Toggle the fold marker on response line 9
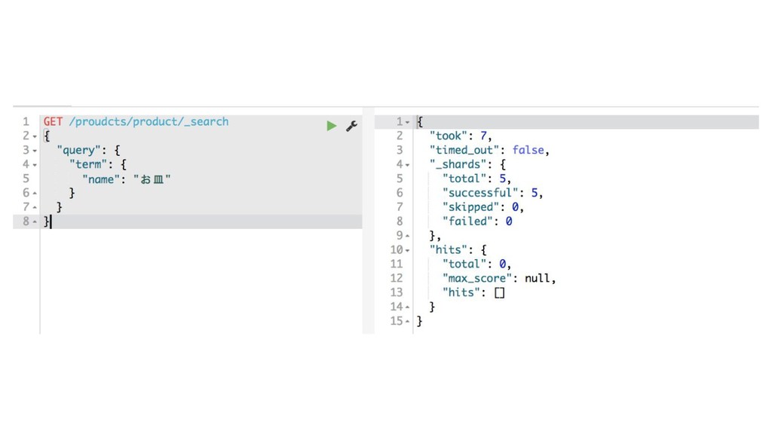772x434 pixels. click(x=408, y=236)
